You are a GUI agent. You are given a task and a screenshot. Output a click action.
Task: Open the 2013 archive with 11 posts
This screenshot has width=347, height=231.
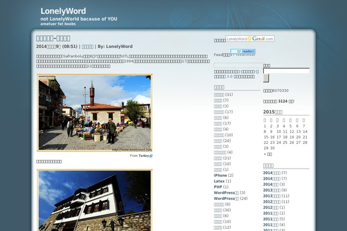click(x=272, y=196)
